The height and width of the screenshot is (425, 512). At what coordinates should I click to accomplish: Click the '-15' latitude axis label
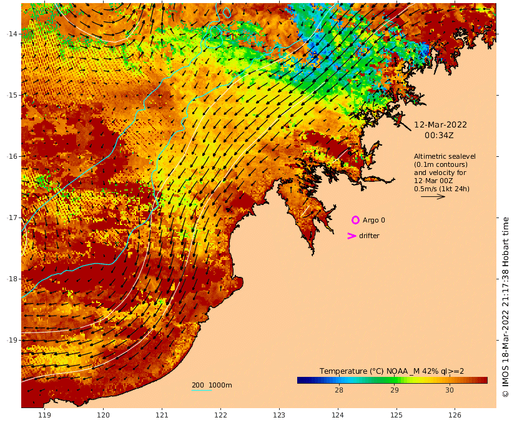click(x=12, y=95)
